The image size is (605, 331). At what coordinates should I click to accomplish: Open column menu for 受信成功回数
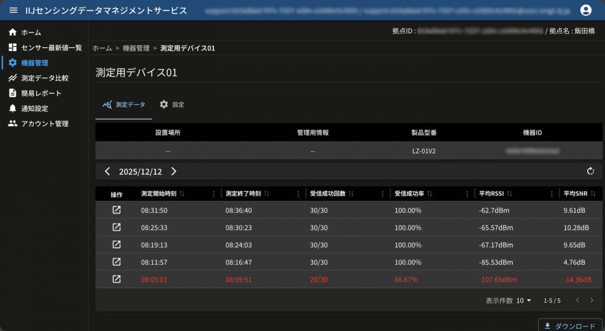point(383,194)
